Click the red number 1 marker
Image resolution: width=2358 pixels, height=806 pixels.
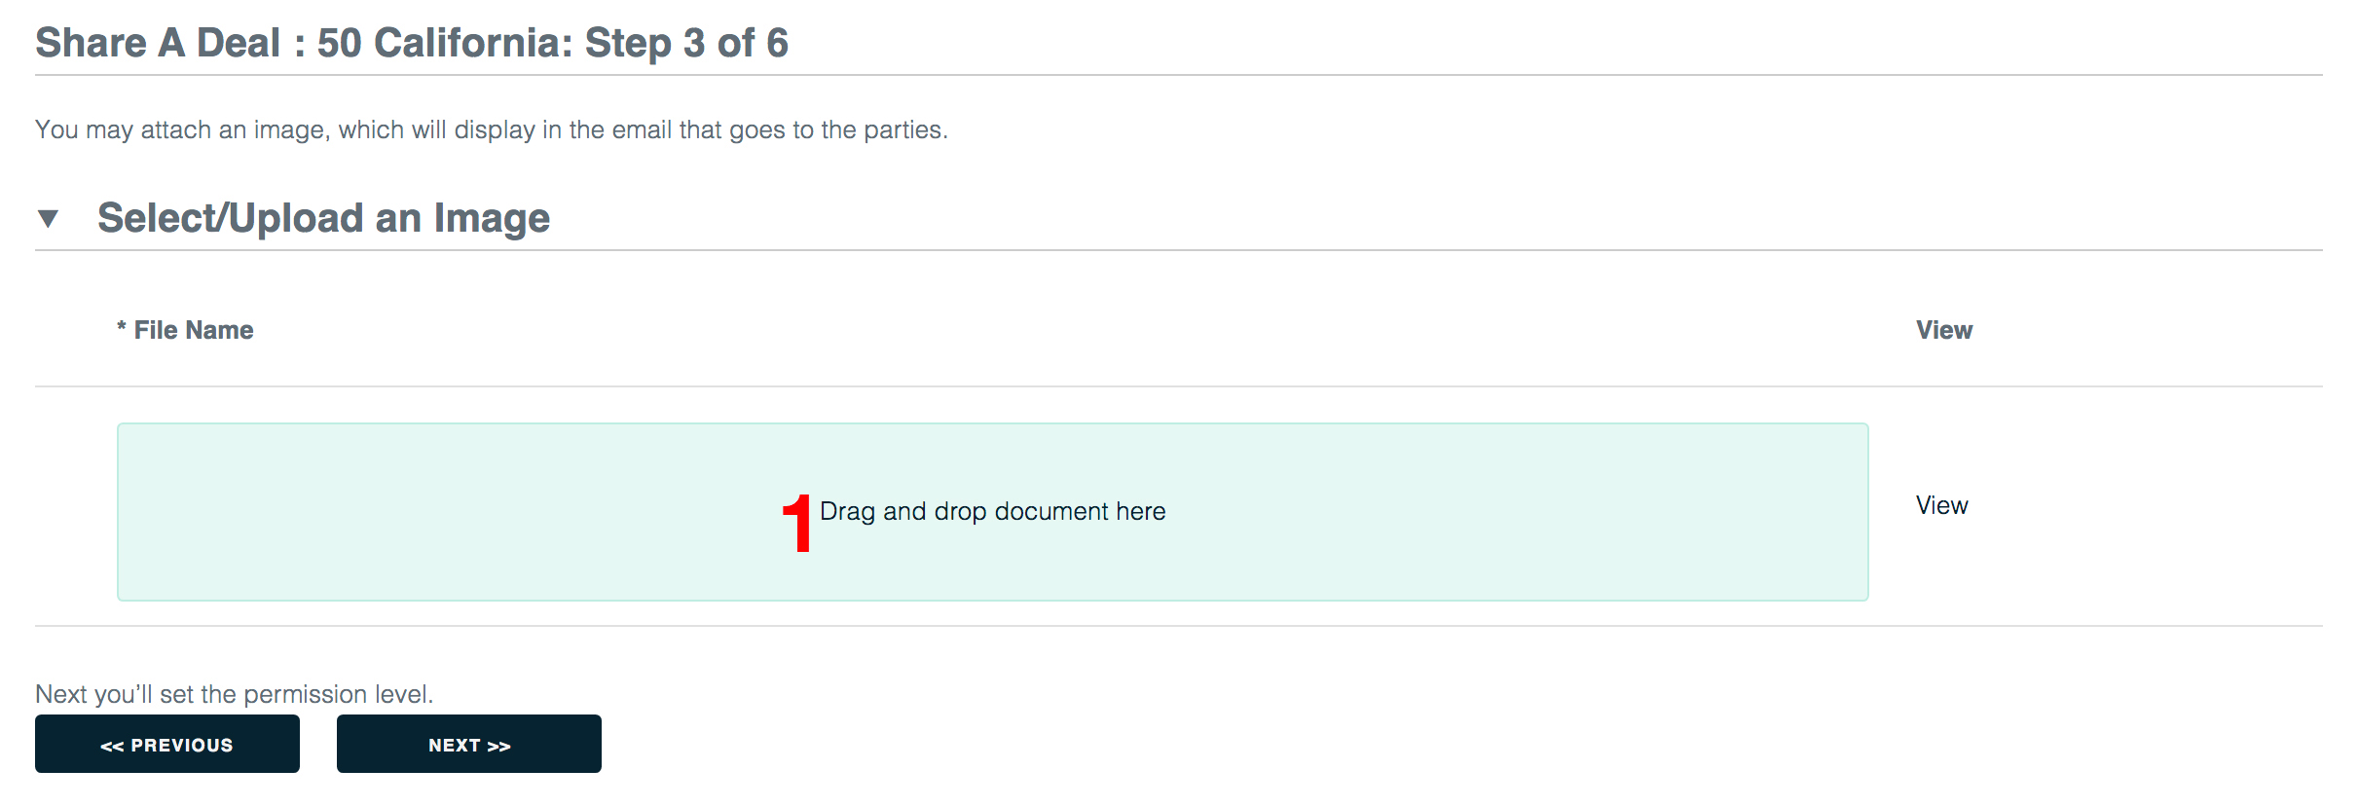(x=797, y=523)
